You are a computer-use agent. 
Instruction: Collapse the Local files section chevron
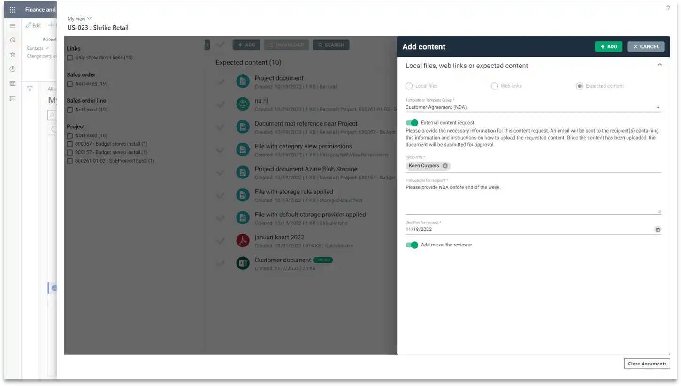[x=659, y=64]
